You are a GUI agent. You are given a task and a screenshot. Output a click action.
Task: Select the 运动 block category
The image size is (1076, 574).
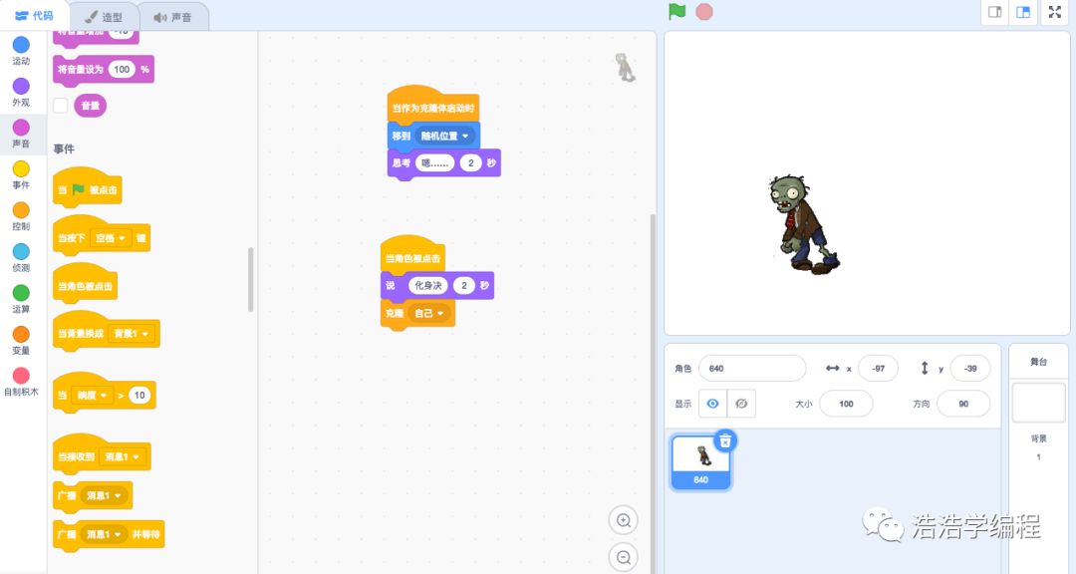click(x=21, y=52)
